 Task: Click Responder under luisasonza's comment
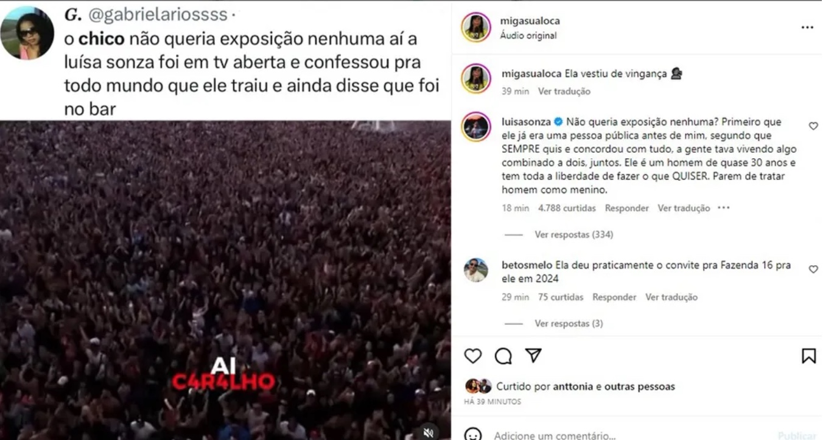click(x=626, y=208)
